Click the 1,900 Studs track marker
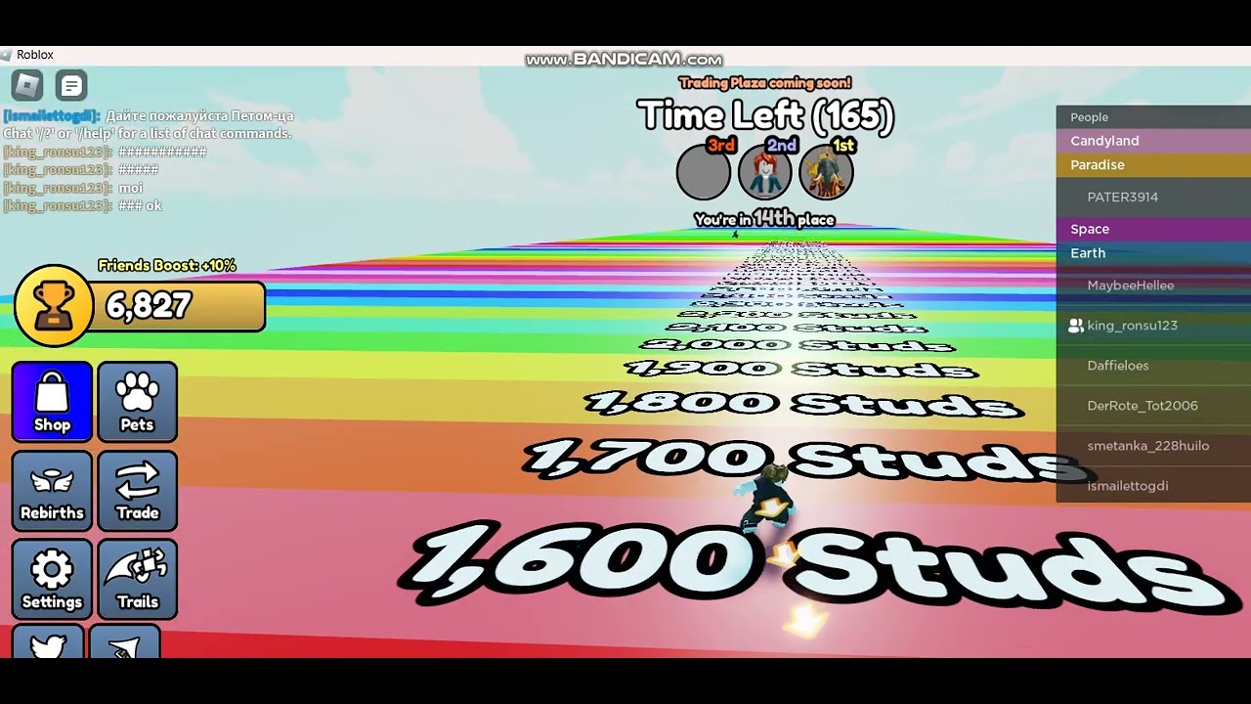This screenshot has height=704, width=1251. click(x=801, y=369)
